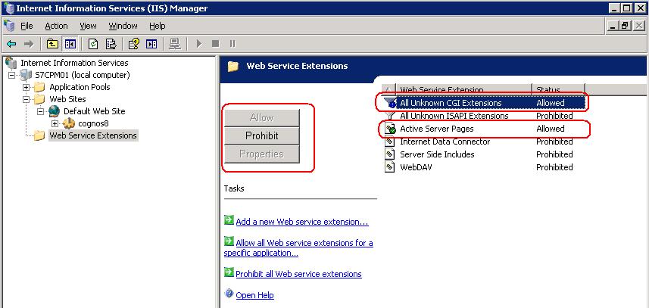Viewport: 649px width, 308px height.
Task: Select Server Side Includes row
Action: pos(483,154)
